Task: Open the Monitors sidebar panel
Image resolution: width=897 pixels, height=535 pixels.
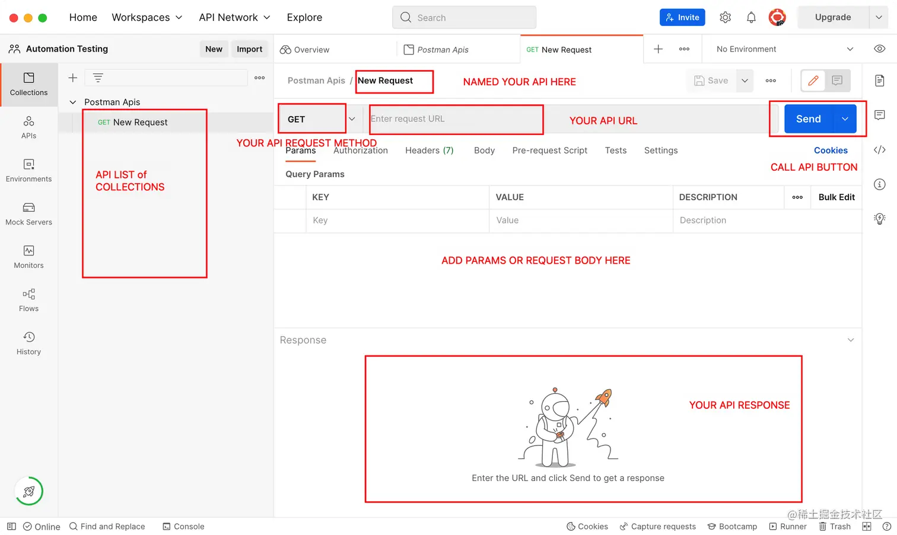Action: tap(28, 257)
